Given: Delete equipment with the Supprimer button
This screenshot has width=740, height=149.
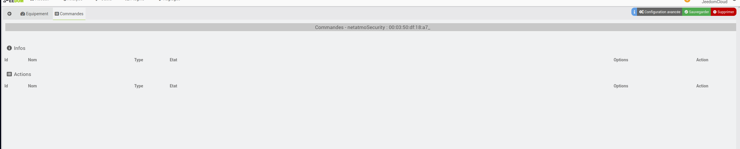Looking at the screenshot, I should tap(723, 12).
